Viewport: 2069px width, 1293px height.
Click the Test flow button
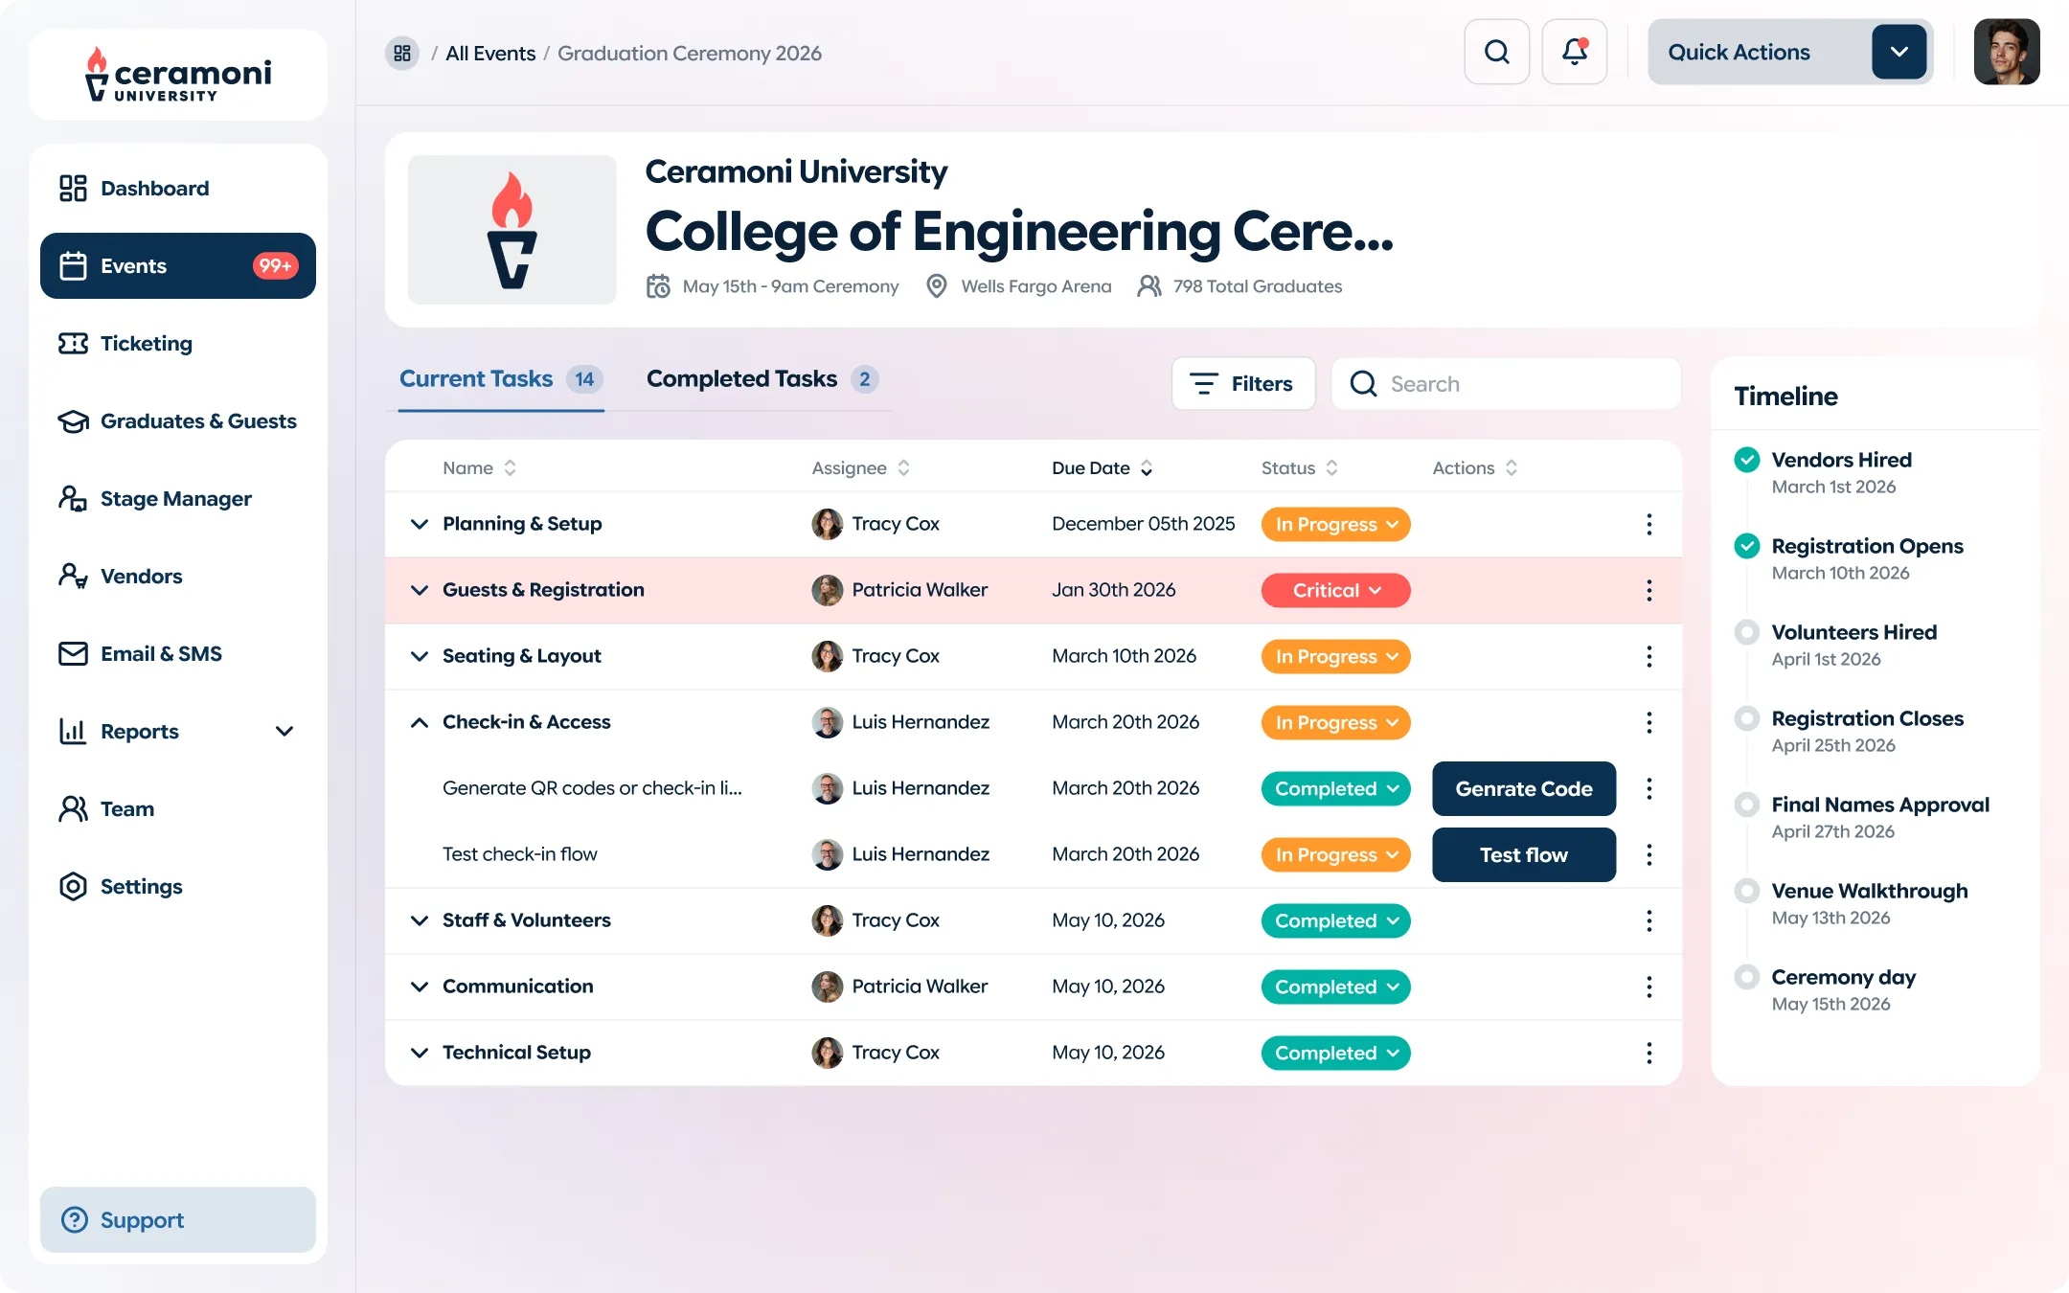point(1523,854)
